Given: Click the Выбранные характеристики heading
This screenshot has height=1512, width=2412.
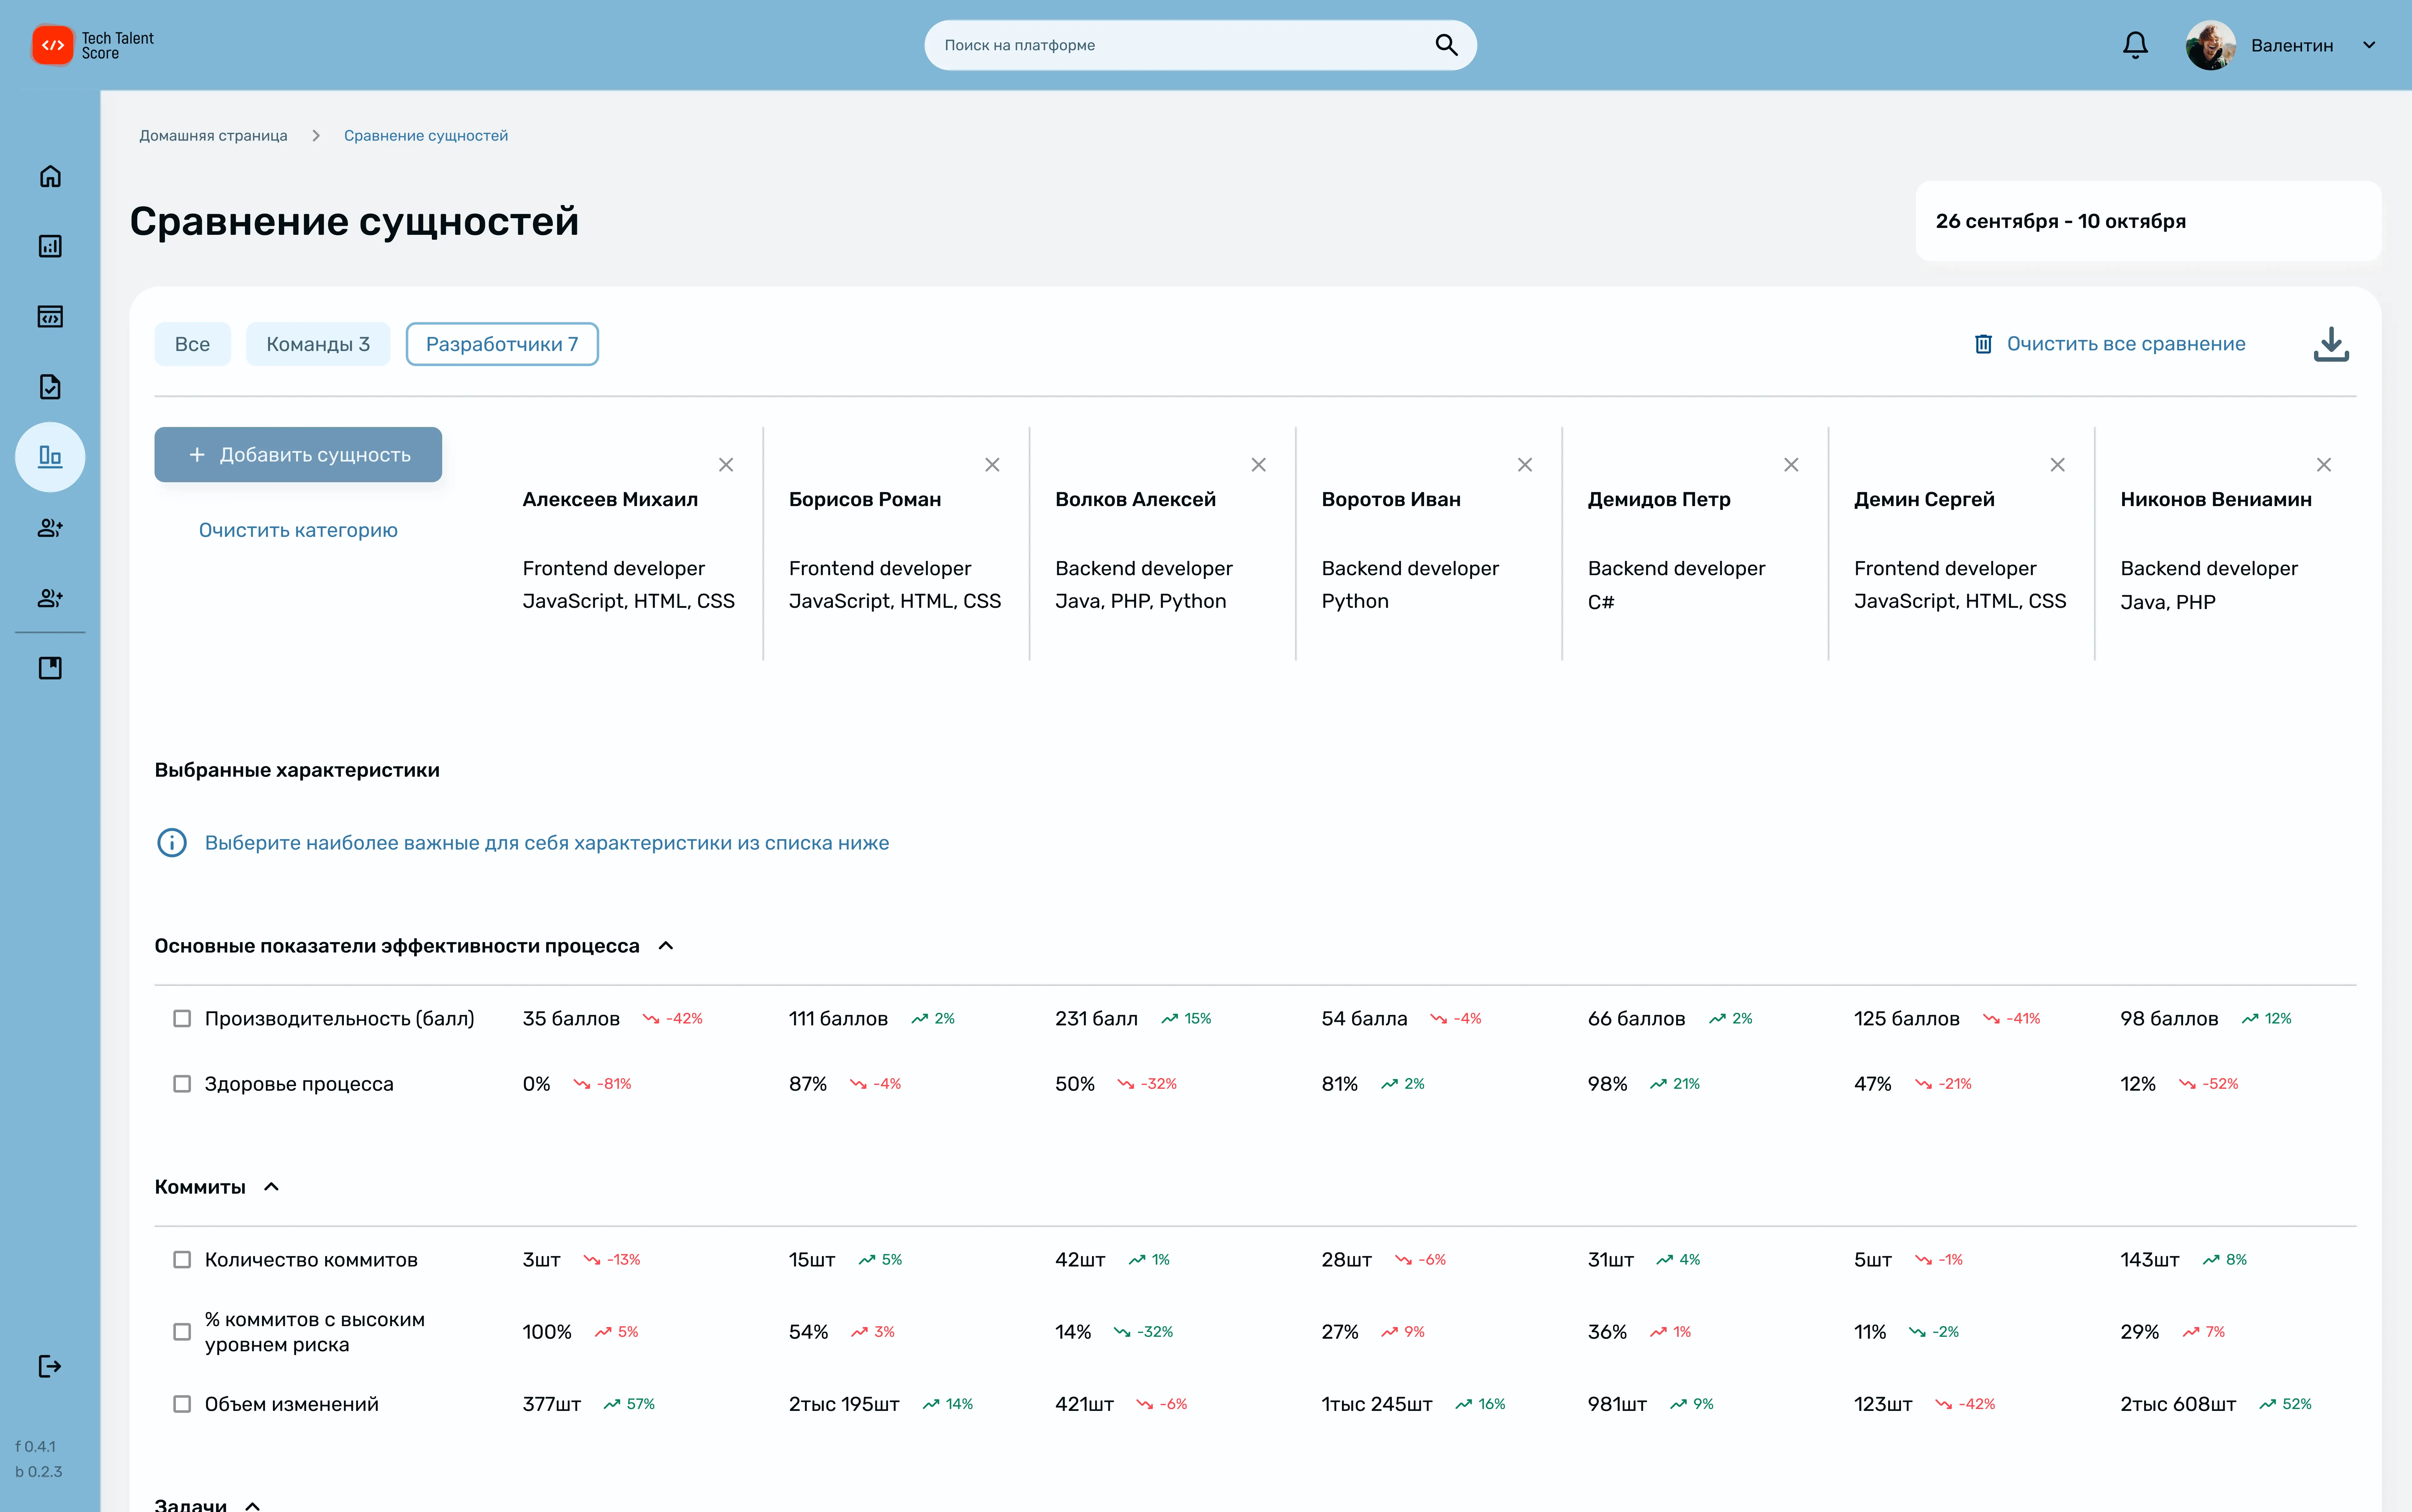Looking at the screenshot, I should pyautogui.click(x=297, y=770).
